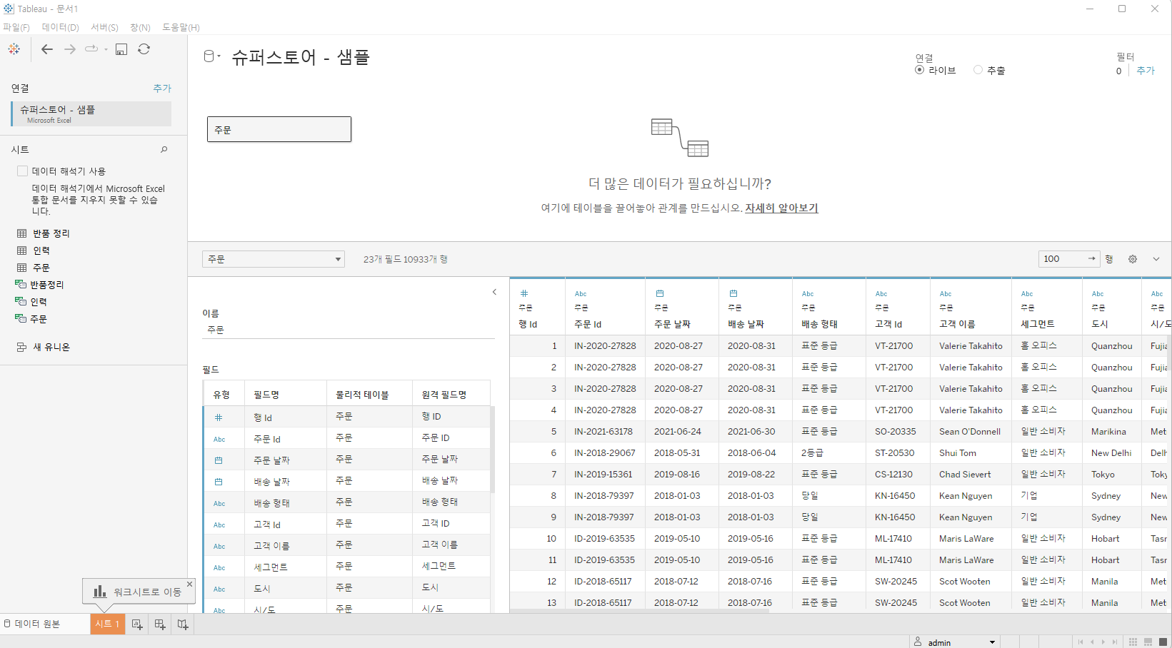Click the redo arrow toolbar icon
Screen dimensions: 1172x648
click(91, 49)
